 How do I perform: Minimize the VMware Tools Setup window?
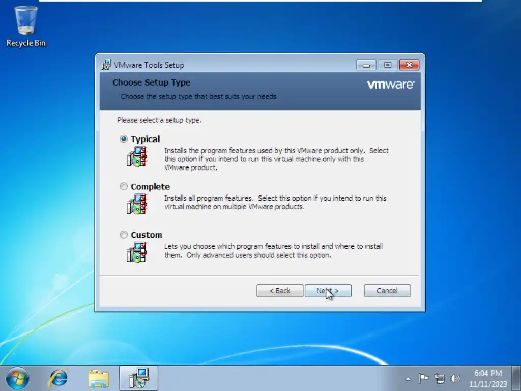click(x=366, y=65)
